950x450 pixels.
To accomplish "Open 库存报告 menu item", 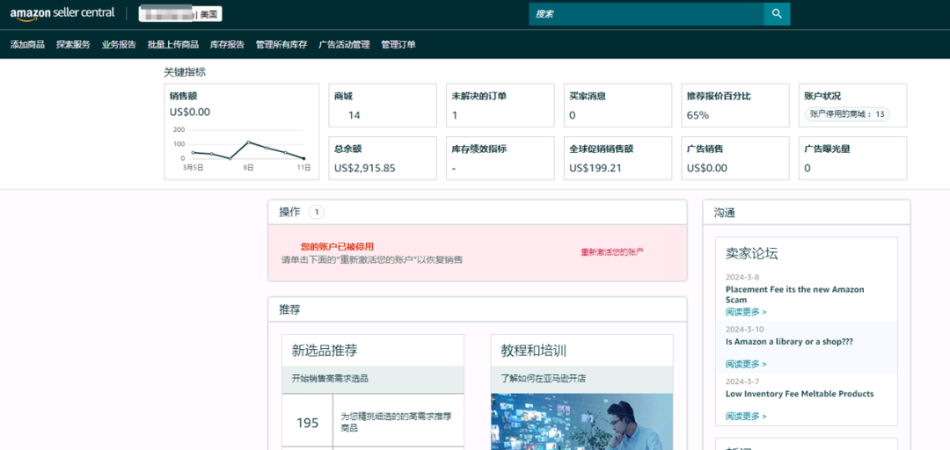I will coord(227,44).
